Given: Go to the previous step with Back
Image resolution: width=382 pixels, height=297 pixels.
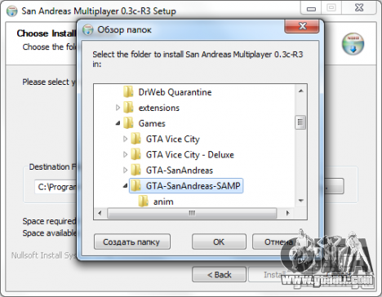Looking at the screenshot, I should point(219,274).
